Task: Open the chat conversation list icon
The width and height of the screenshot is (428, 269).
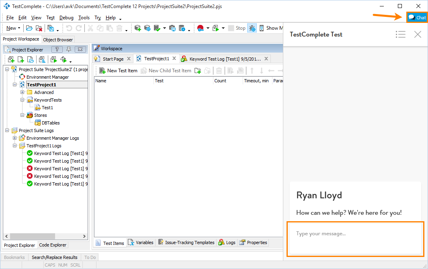Action: pos(401,35)
